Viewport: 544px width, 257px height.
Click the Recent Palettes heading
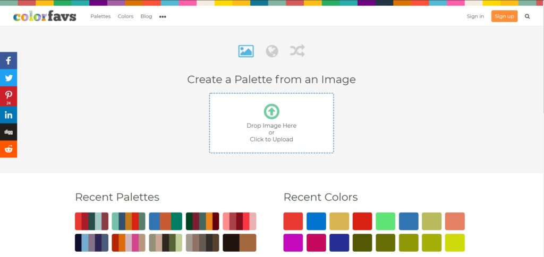pos(117,197)
